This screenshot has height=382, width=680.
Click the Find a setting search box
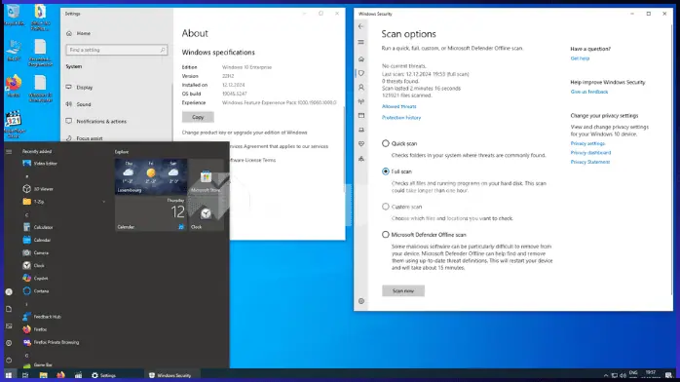click(x=116, y=50)
